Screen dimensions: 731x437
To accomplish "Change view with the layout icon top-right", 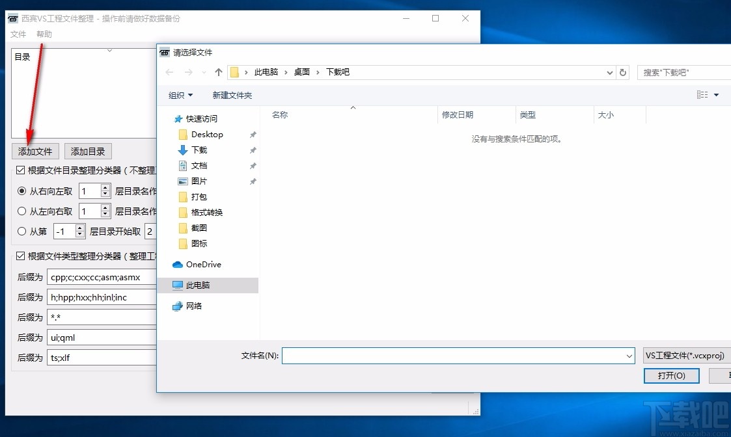I will [x=702, y=95].
